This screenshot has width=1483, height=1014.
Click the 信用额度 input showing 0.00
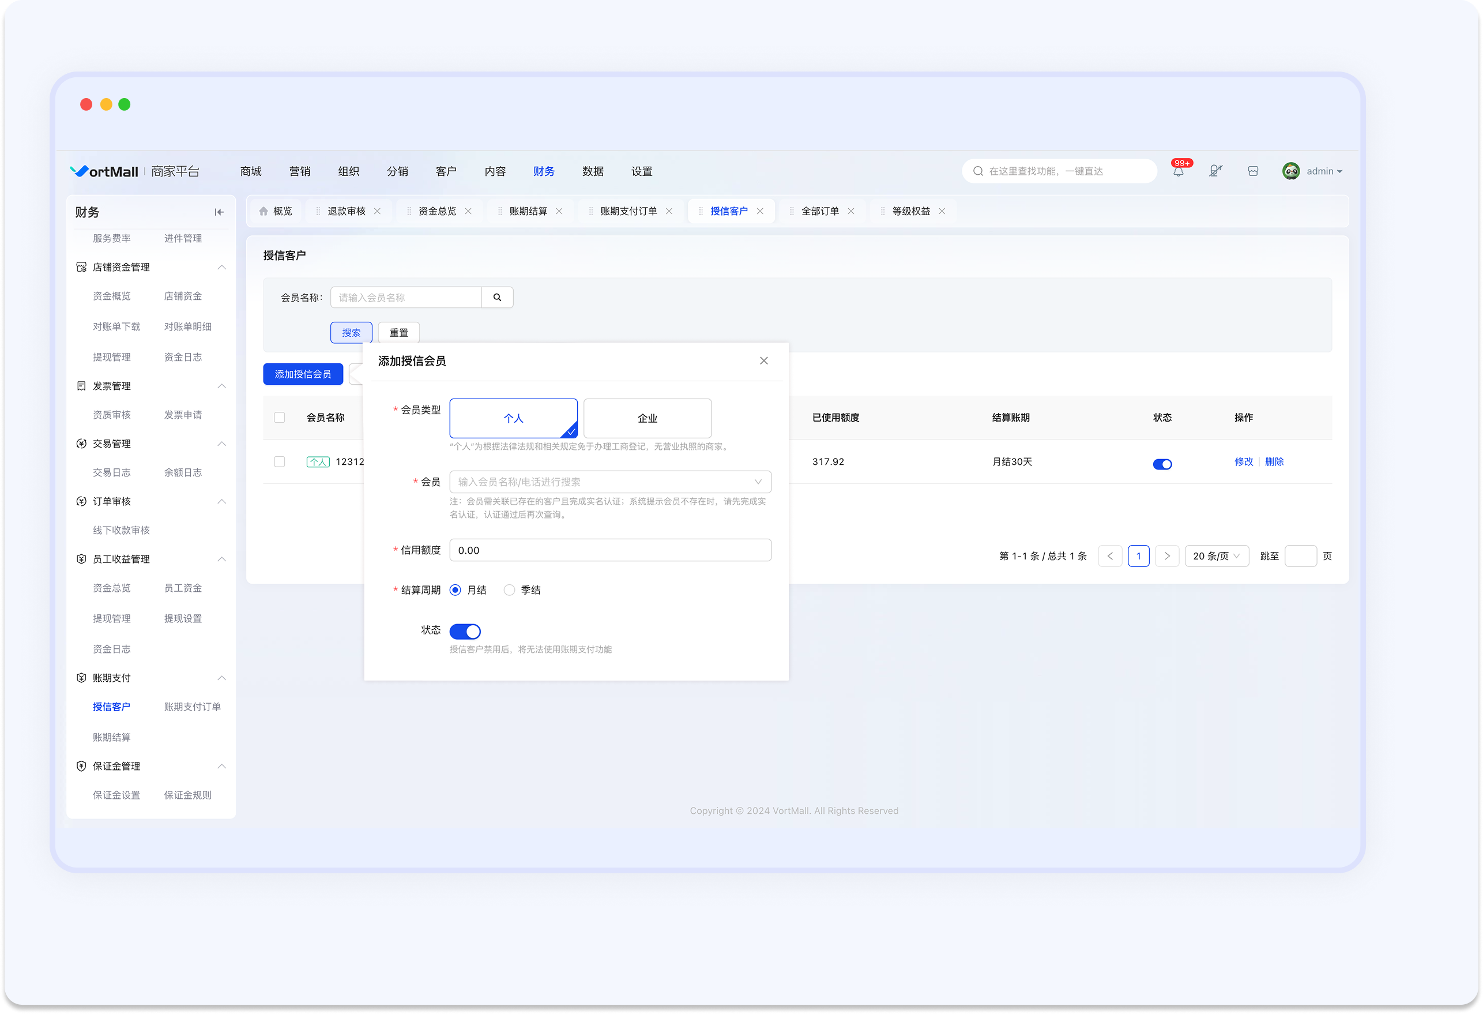[x=610, y=550]
